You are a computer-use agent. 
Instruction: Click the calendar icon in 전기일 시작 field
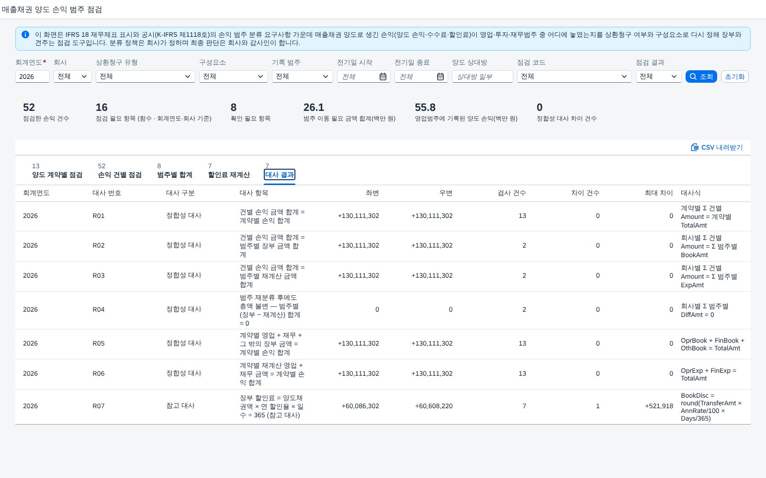[x=383, y=76]
